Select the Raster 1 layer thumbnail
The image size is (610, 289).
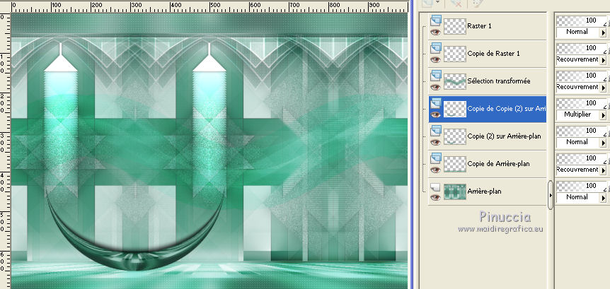[455, 26]
